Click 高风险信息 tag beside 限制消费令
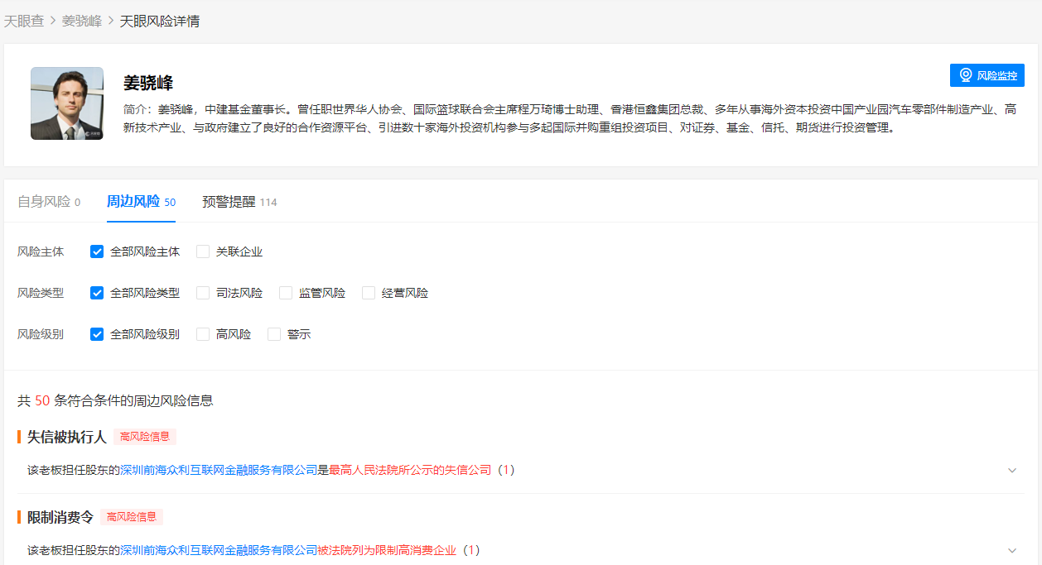The height and width of the screenshot is (565, 1042). 132,517
